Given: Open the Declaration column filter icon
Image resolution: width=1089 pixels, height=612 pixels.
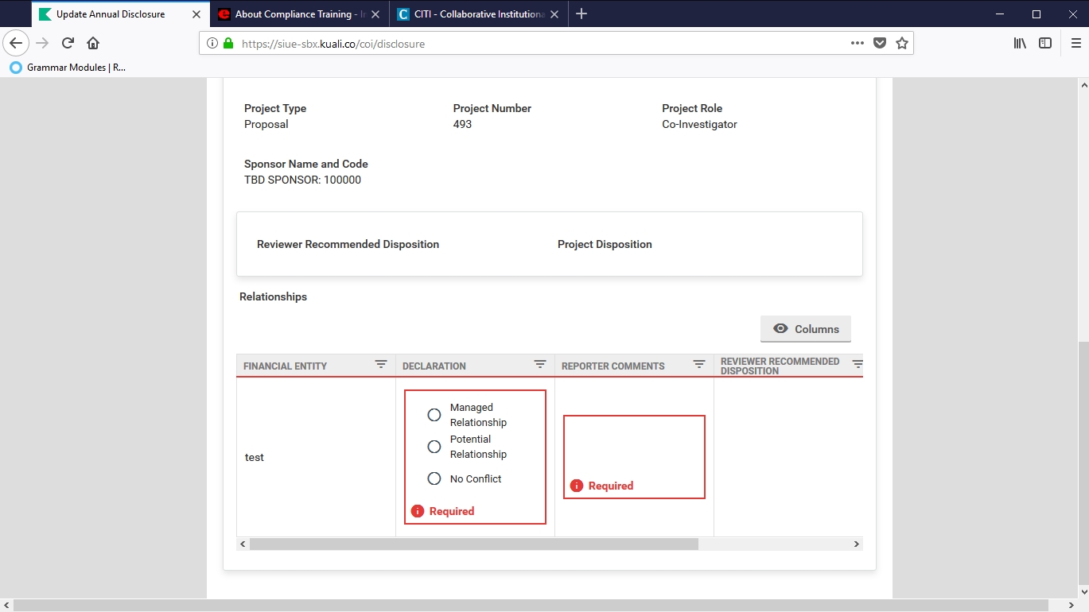Looking at the screenshot, I should tap(540, 364).
